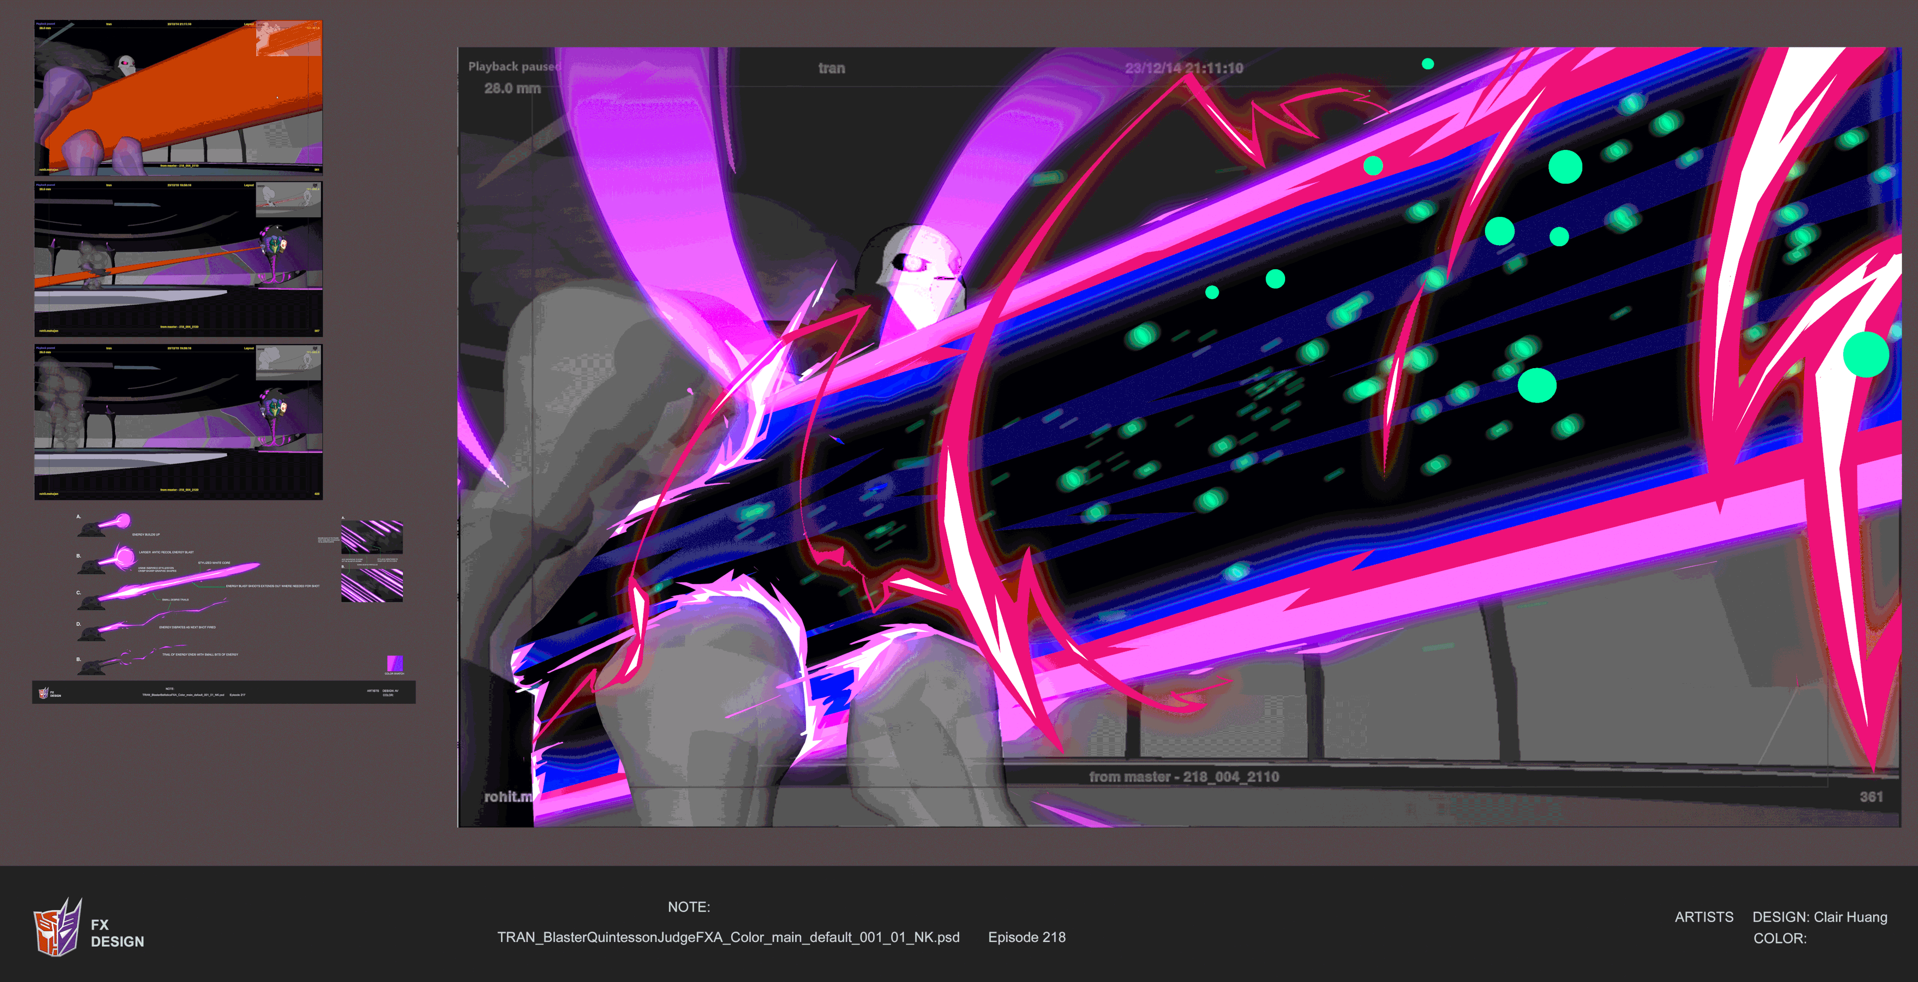
Task: Click the large green particle at right edge
Action: pyautogui.click(x=1866, y=354)
